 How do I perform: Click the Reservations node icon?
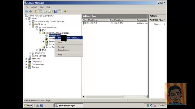pos(47,41)
